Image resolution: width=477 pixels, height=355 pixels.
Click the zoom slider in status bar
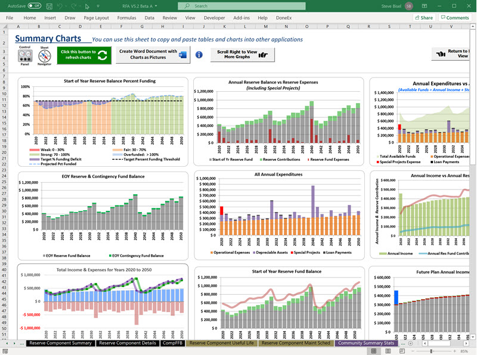point(430,351)
